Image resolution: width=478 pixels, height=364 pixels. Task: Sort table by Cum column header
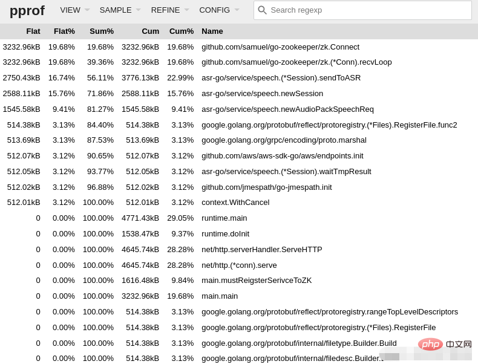(150, 31)
